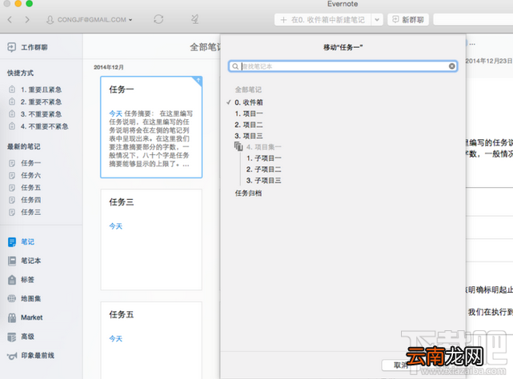The height and width of the screenshot is (379, 513).
Task: Click the 今天 link on 任务三 card
Action: coord(116,226)
